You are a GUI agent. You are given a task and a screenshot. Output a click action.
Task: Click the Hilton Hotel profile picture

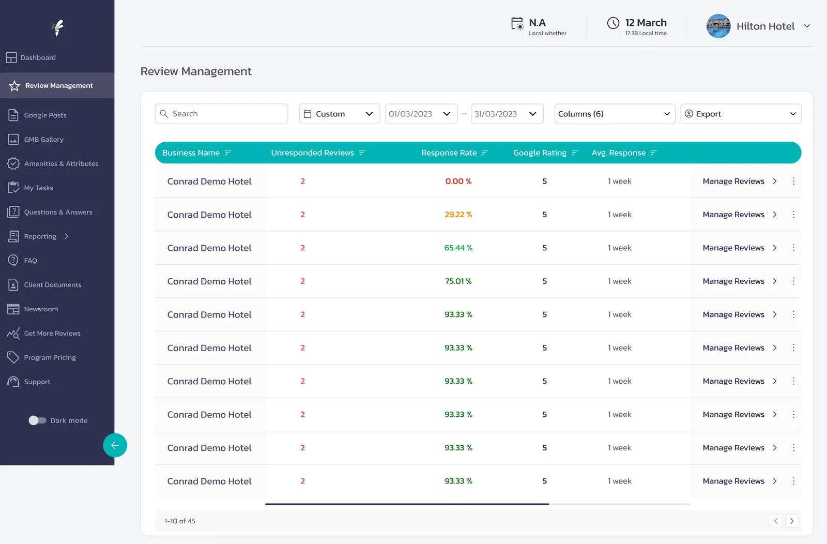(x=718, y=26)
